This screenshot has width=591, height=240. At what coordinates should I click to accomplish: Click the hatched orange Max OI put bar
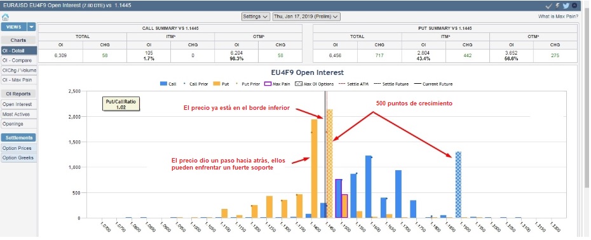330,164
